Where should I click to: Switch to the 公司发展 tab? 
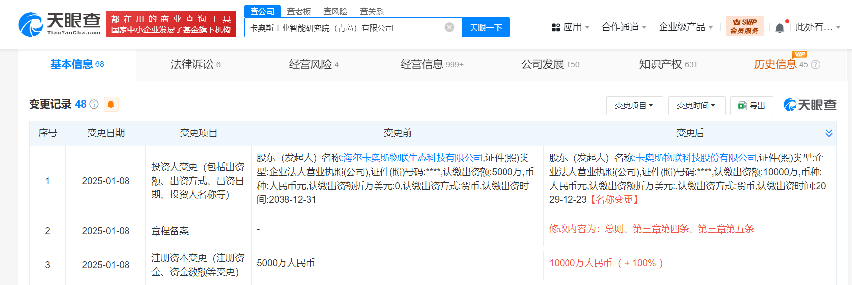coord(550,64)
